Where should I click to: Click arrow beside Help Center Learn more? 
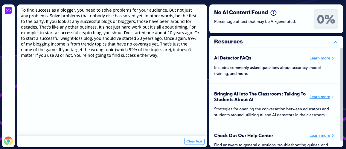(333, 135)
